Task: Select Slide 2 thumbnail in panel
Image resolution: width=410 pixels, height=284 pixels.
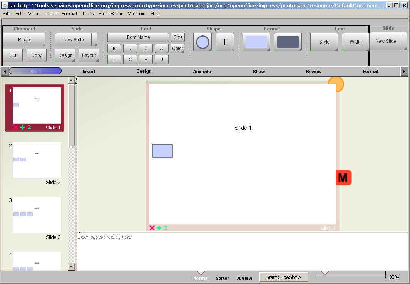Action: tap(37, 160)
